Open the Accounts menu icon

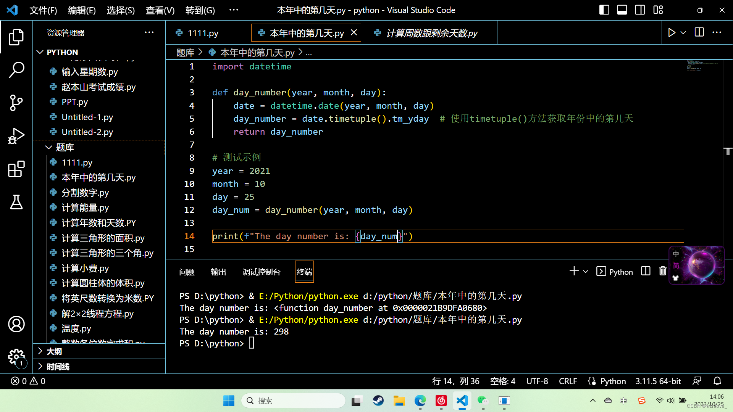tap(16, 324)
